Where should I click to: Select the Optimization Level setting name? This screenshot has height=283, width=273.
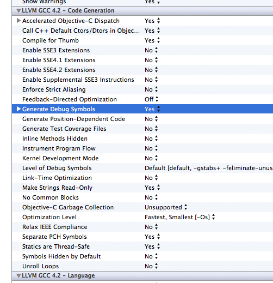(x=49, y=217)
